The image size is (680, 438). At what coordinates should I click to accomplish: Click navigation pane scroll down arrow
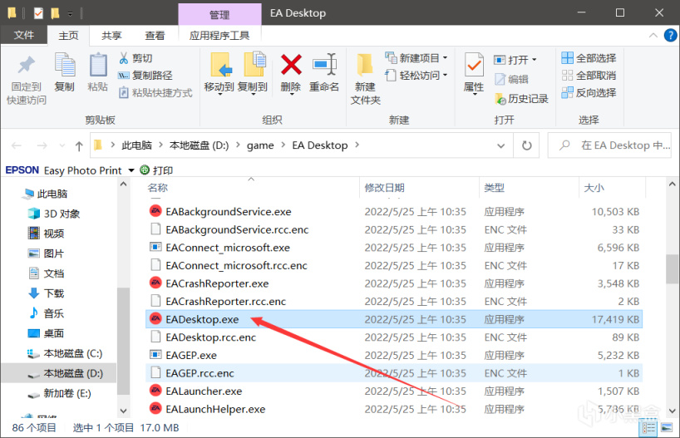click(x=123, y=411)
